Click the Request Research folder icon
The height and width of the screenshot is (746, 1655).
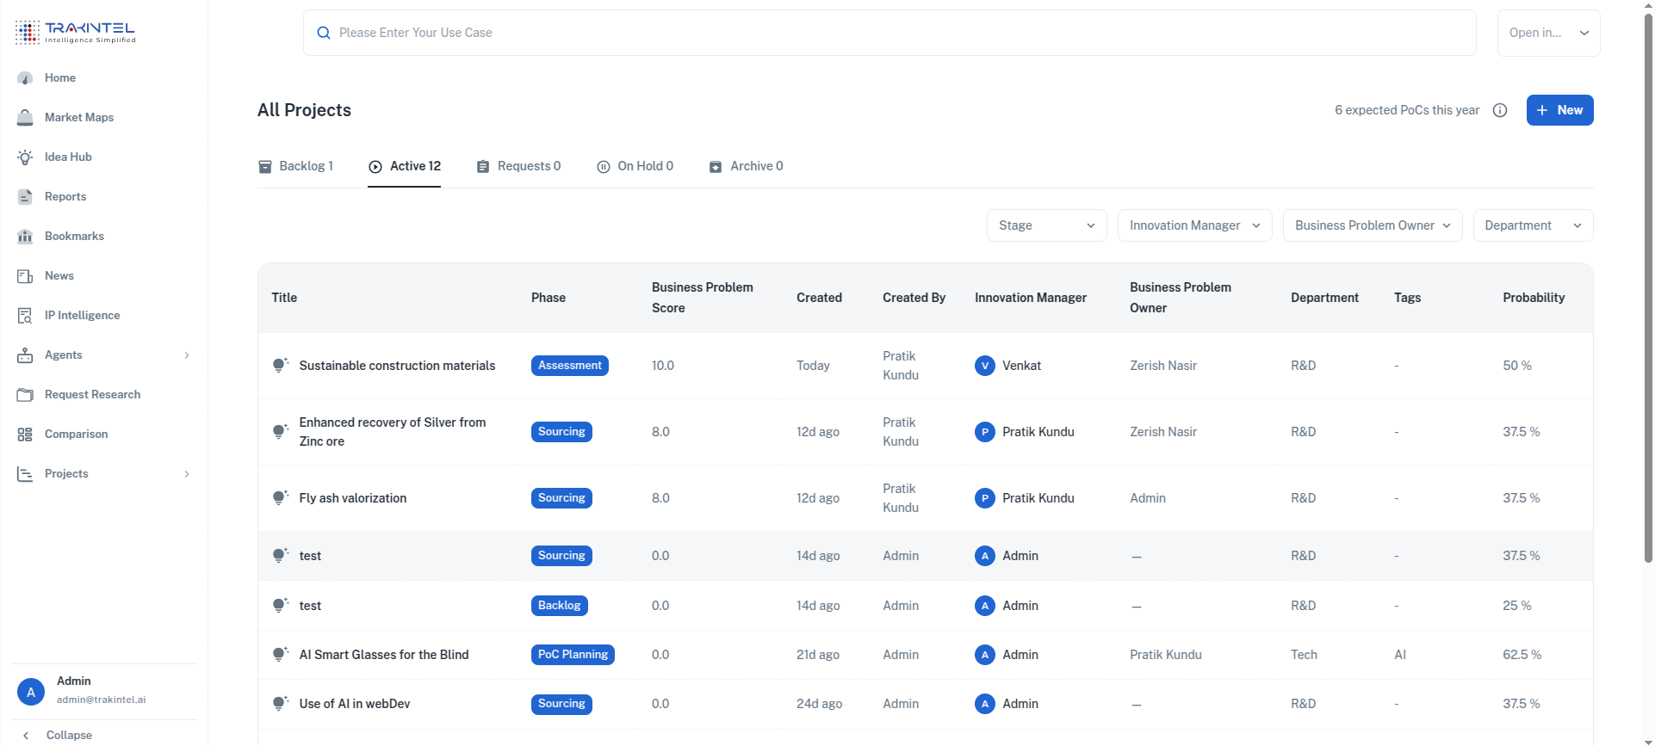tap(25, 395)
